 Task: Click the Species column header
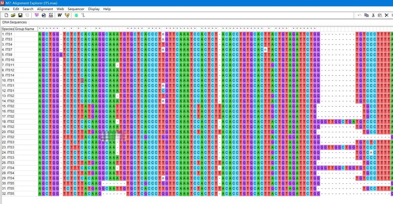8,29
